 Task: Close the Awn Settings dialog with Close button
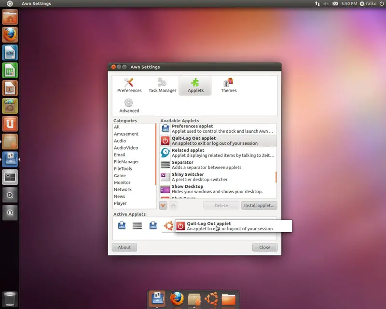pyautogui.click(x=264, y=247)
